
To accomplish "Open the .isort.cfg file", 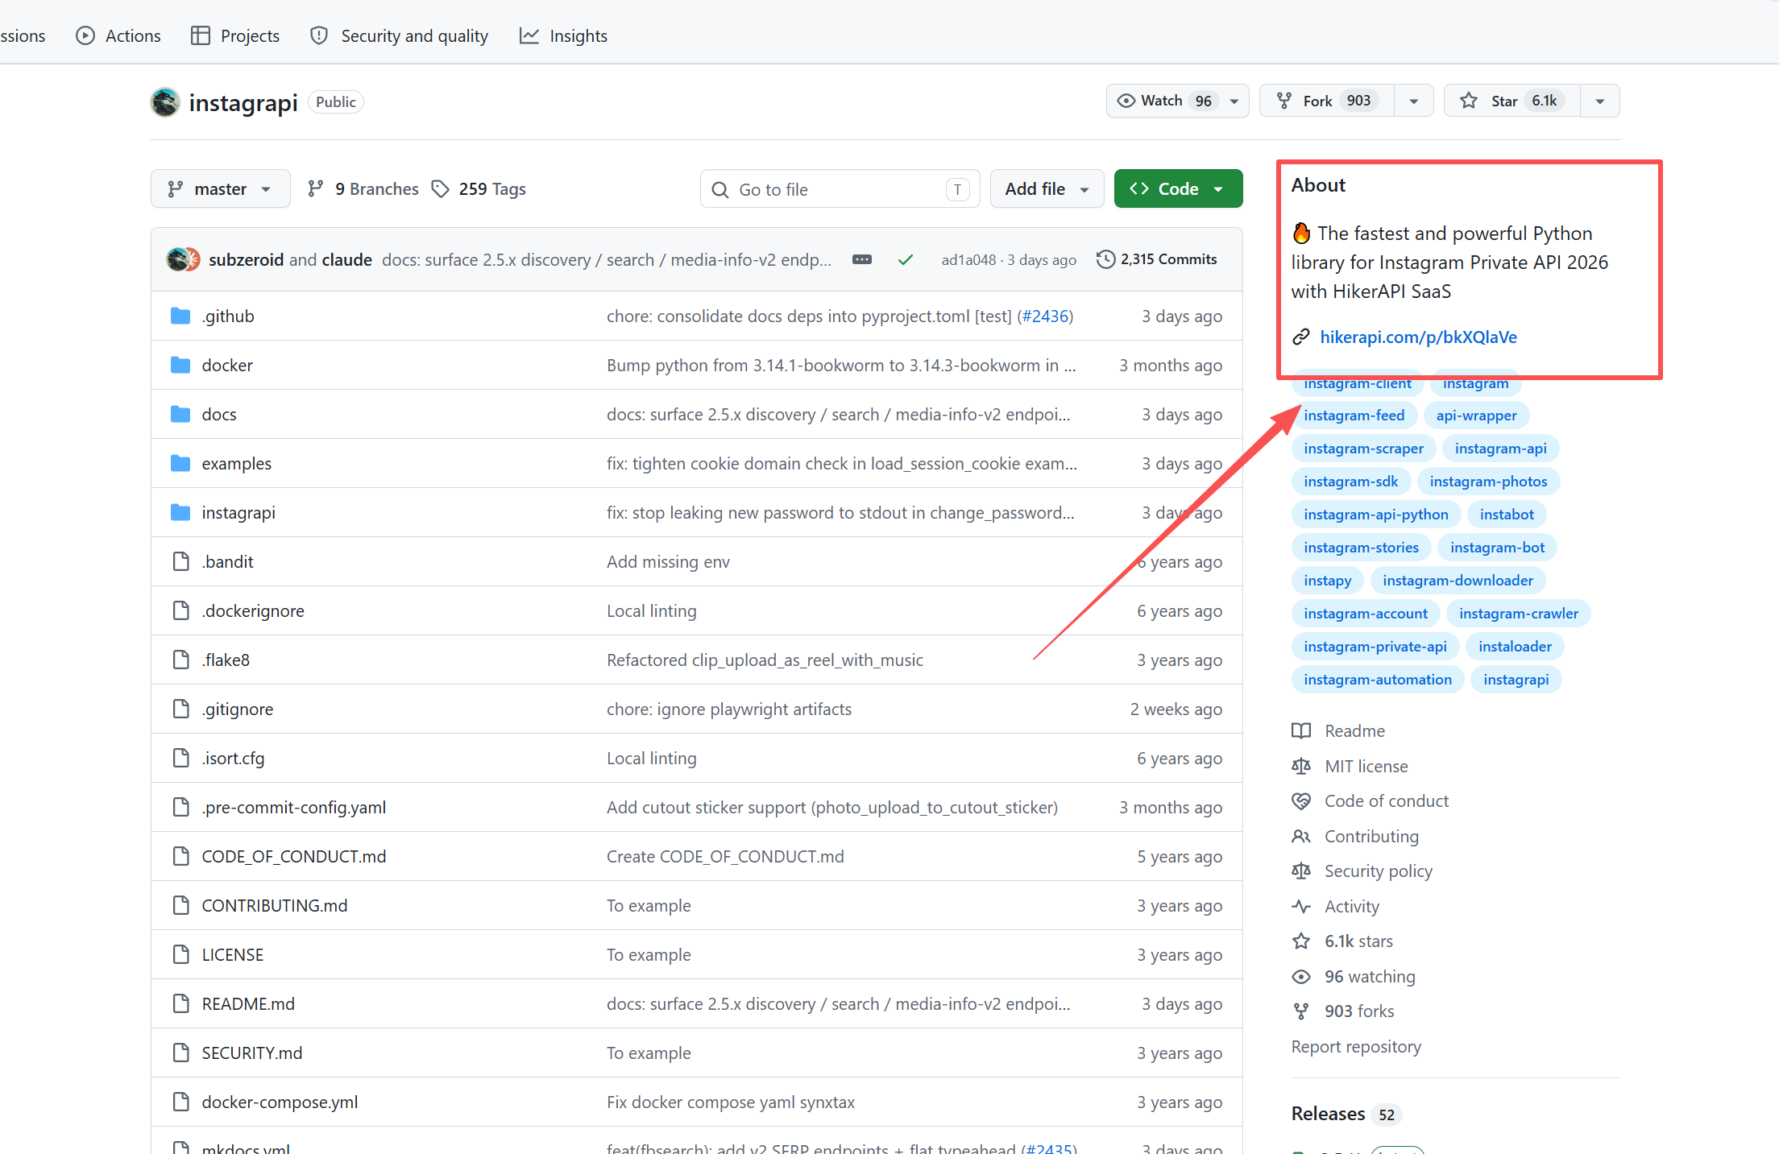I will pyautogui.click(x=233, y=758).
